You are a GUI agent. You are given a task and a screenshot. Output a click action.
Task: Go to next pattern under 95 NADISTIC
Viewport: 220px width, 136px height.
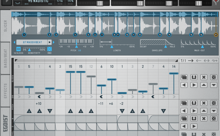[50, 4]
